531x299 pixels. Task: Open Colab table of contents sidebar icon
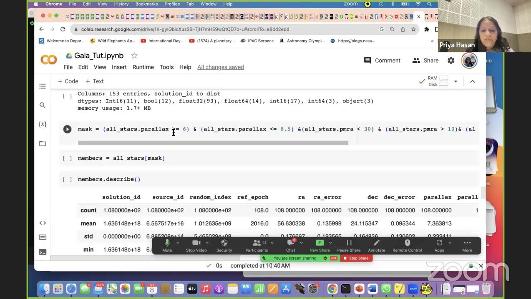click(x=42, y=86)
